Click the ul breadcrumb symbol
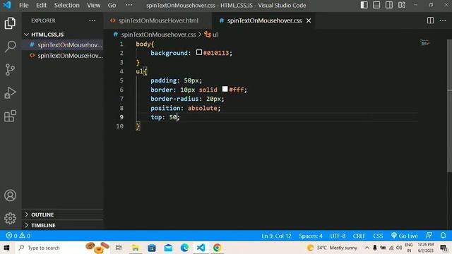The image size is (452, 254). [215, 35]
